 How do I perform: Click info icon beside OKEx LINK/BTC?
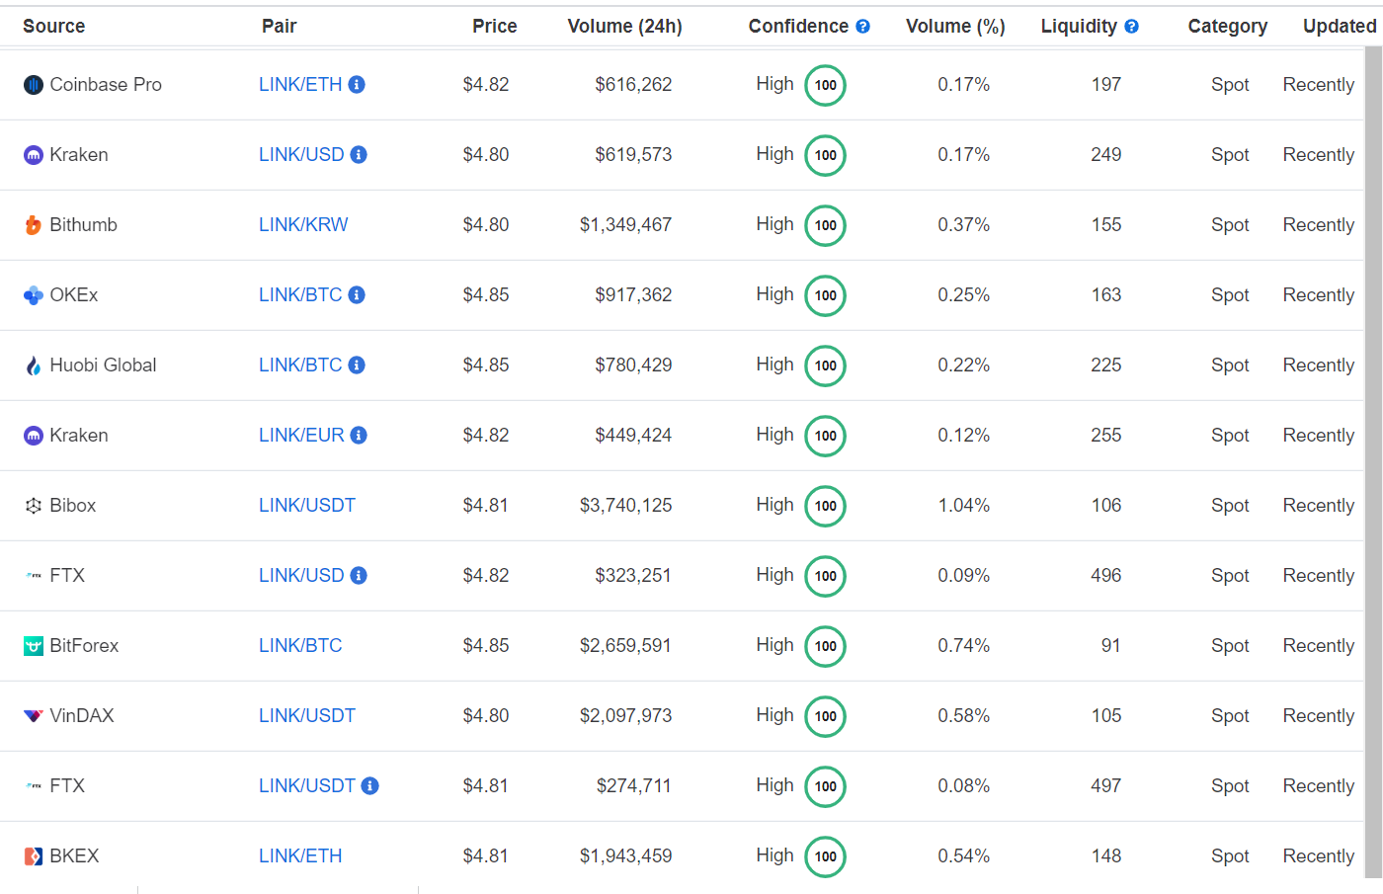(x=357, y=295)
